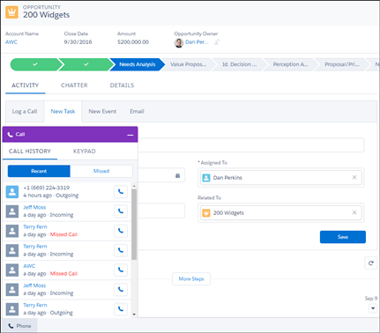The height and width of the screenshot is (333, 380).
Task: Open the Details tab
Action: pyautogui.click(x=122, y=85)
